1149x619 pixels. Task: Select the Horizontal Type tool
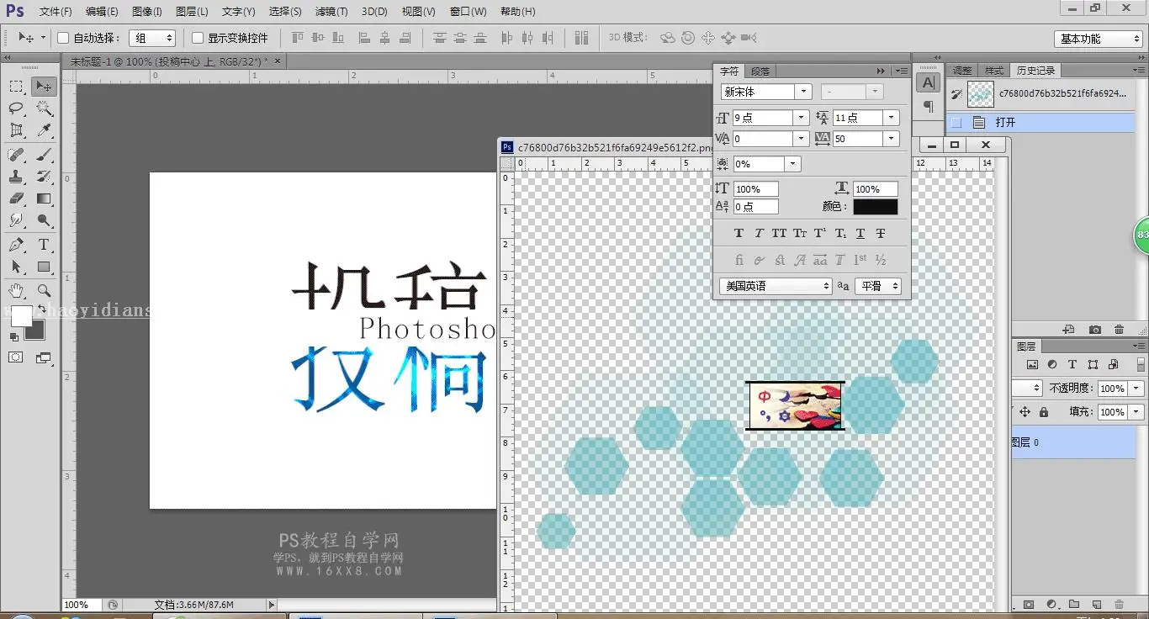pos(44,245)
